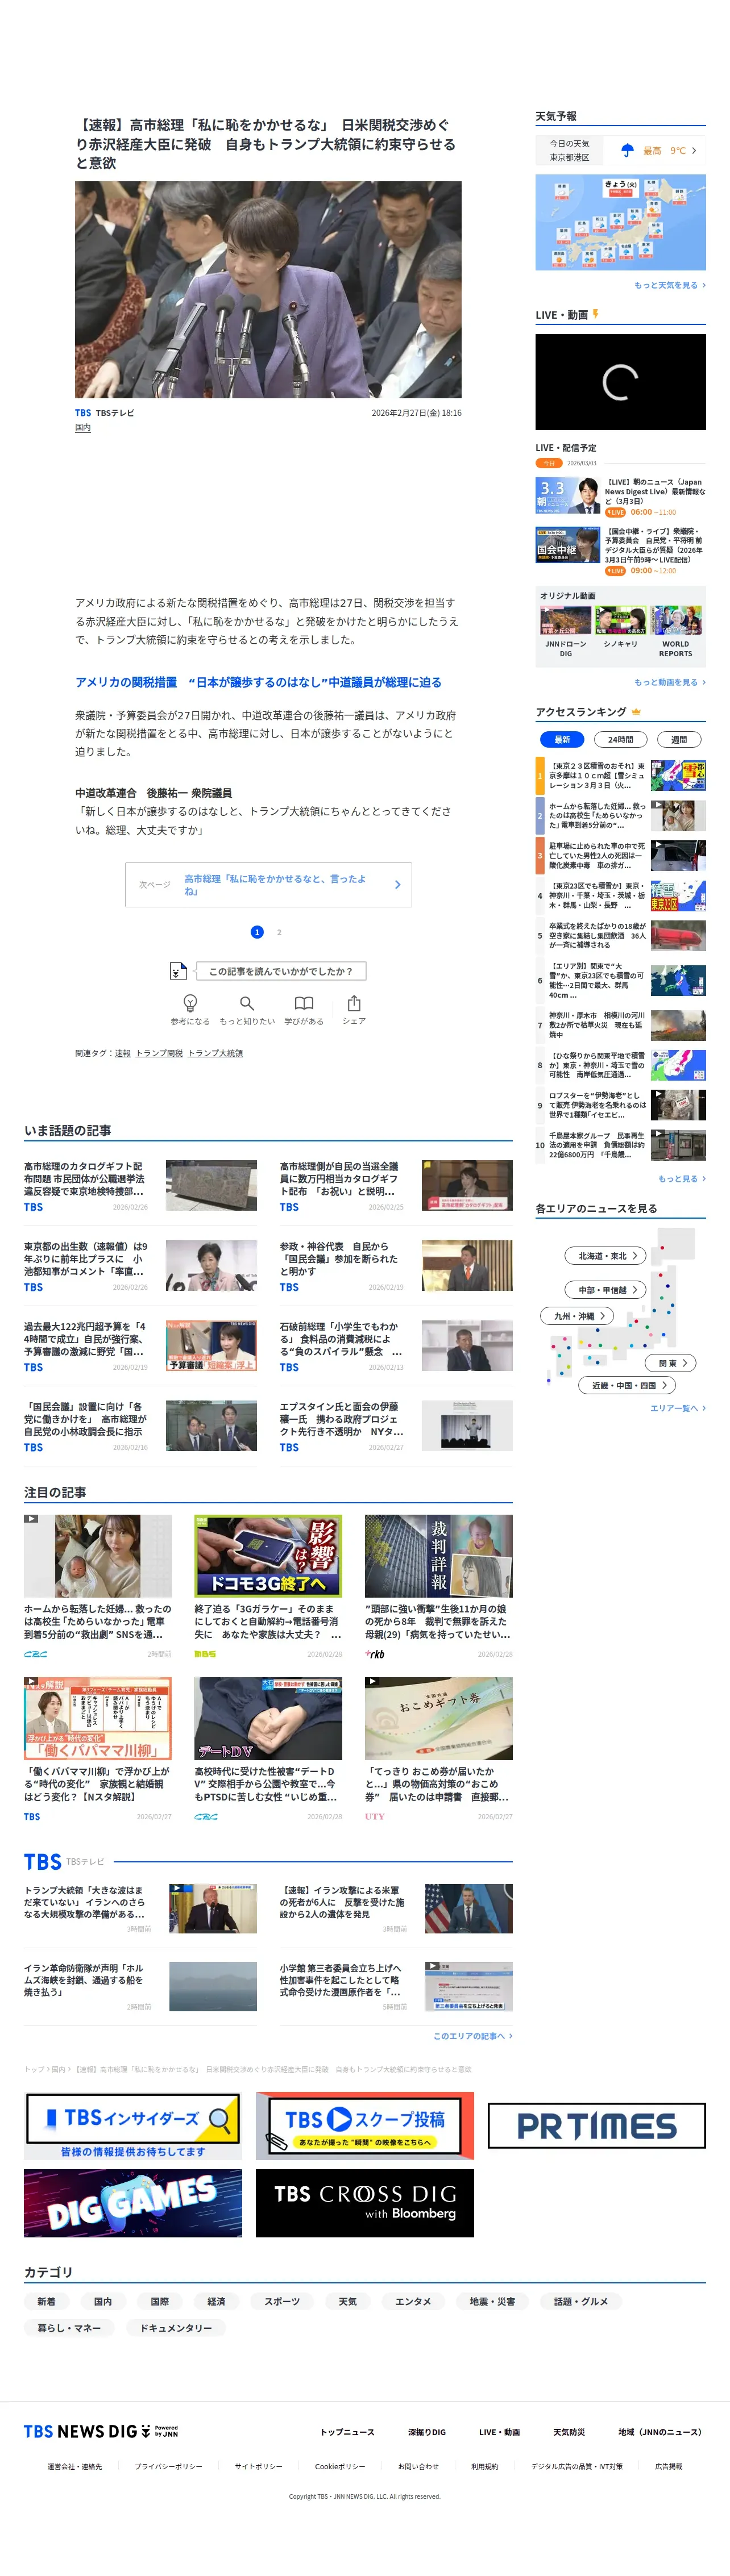
Task: Open the PR TIMES banner
Action: (597, 2125)
